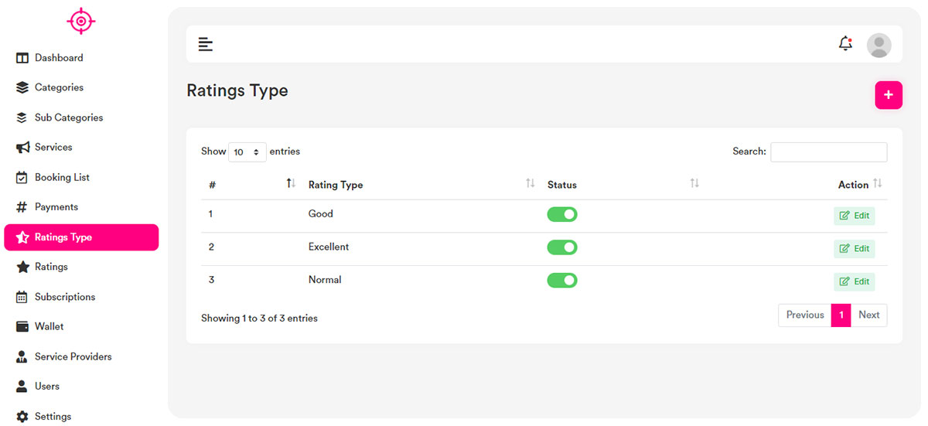Open the user avatar profile icon

[x=879, y=45]
